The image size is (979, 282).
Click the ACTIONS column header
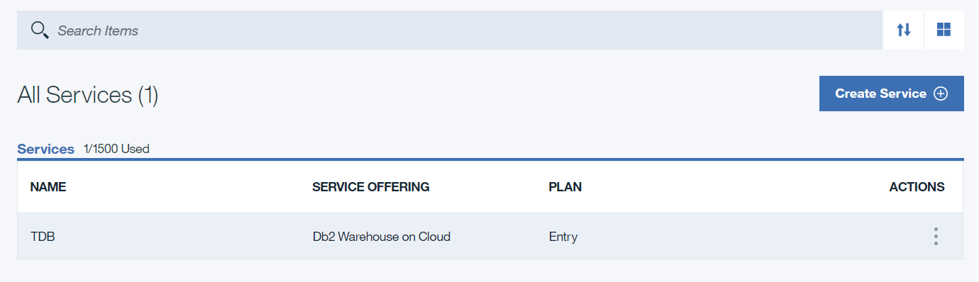tap(917, 187)
